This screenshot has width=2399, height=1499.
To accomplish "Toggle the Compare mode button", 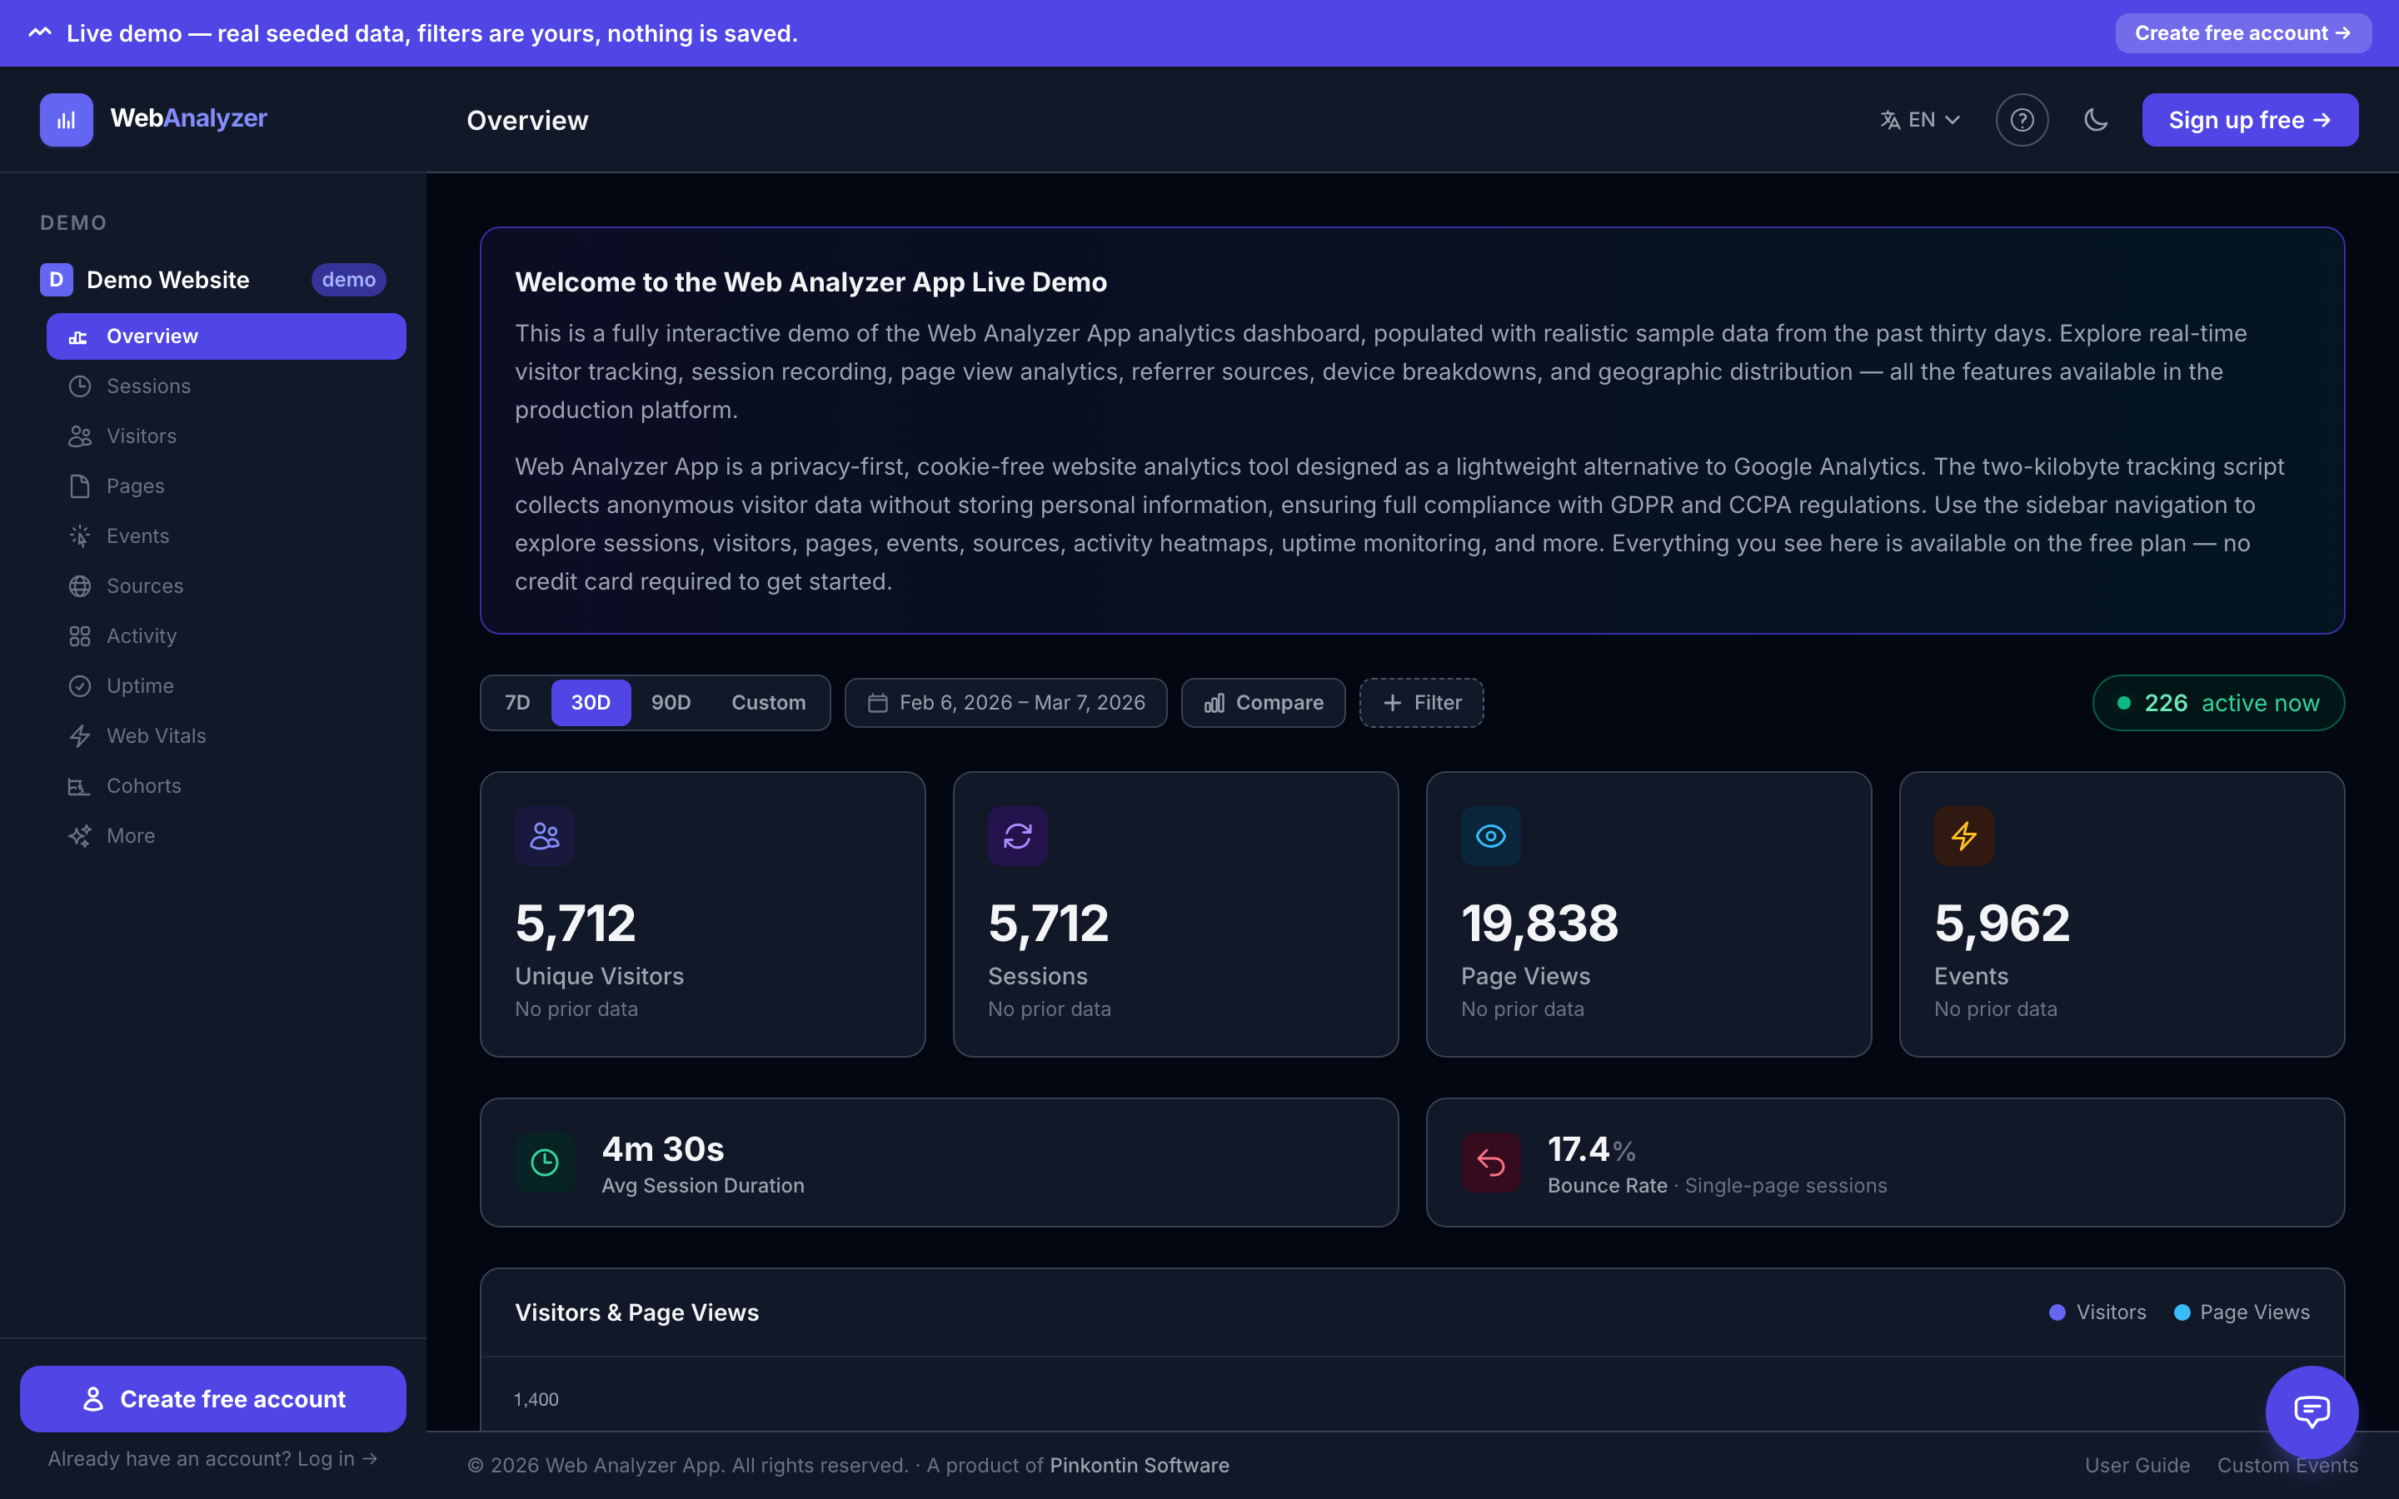I will click(x=1263, y=703).
